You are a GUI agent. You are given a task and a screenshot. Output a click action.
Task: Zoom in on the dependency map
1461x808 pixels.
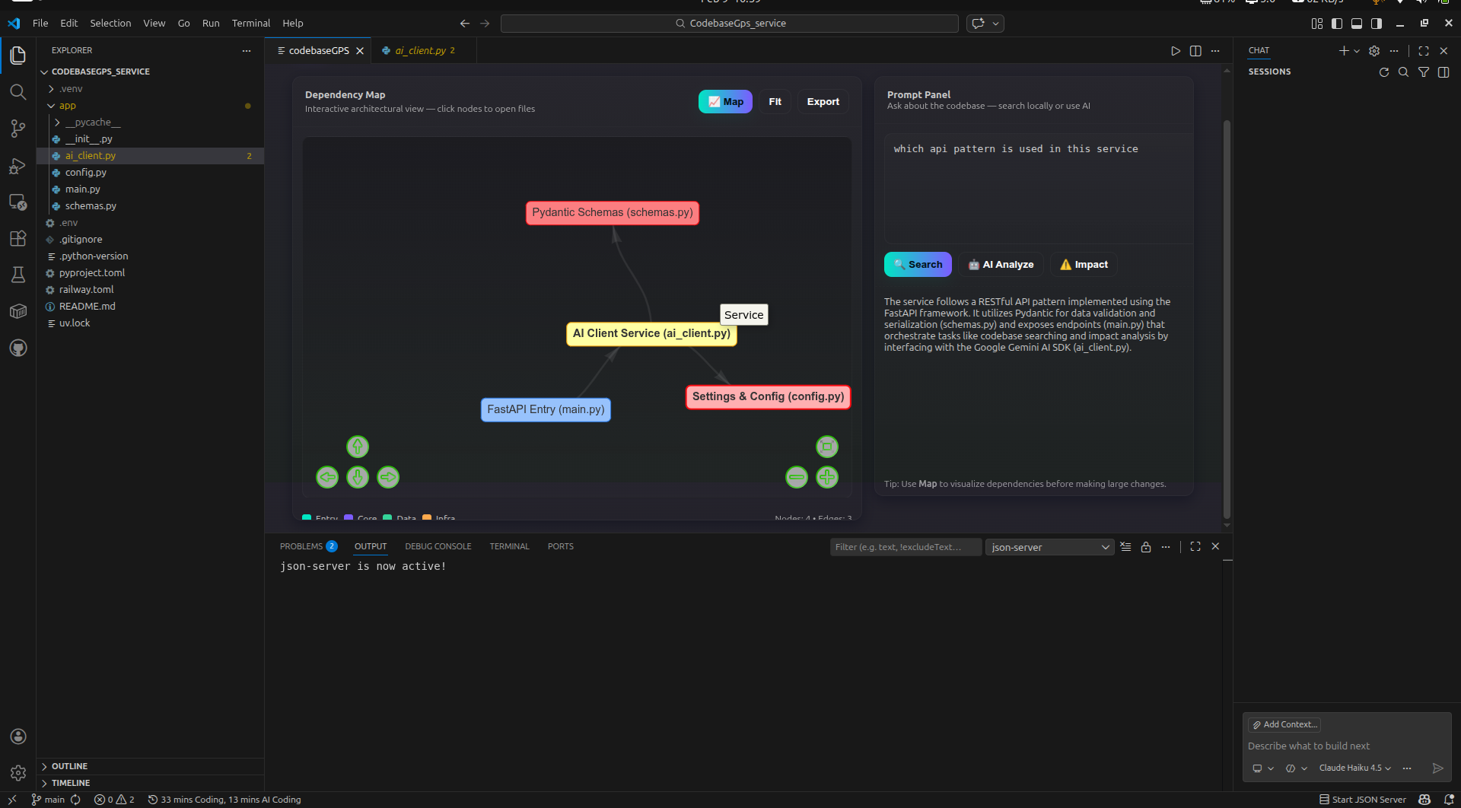coord(827,477)
